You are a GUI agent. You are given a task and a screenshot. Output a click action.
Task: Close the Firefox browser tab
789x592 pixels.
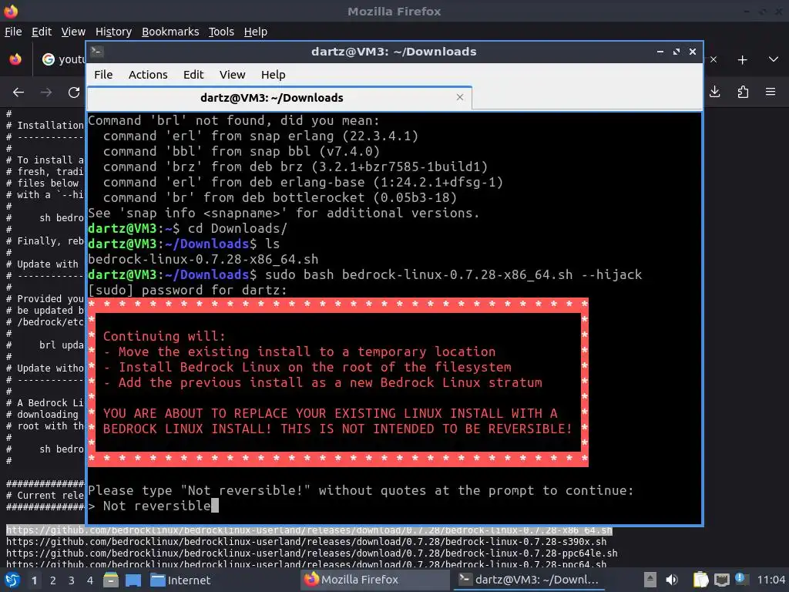pyautogui.click(x=713, y=60)
